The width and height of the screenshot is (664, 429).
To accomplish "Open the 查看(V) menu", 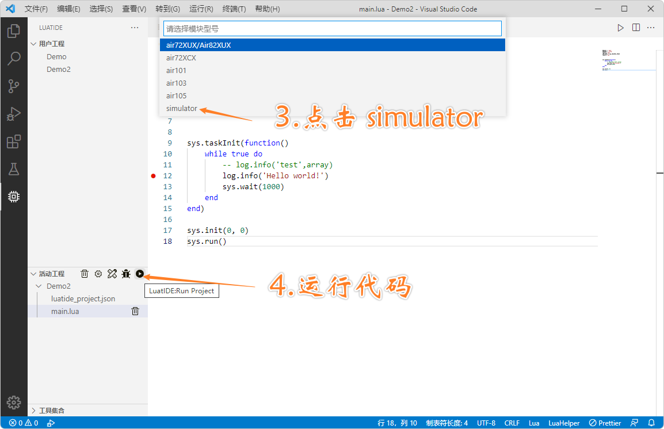I will coord(134,9).
